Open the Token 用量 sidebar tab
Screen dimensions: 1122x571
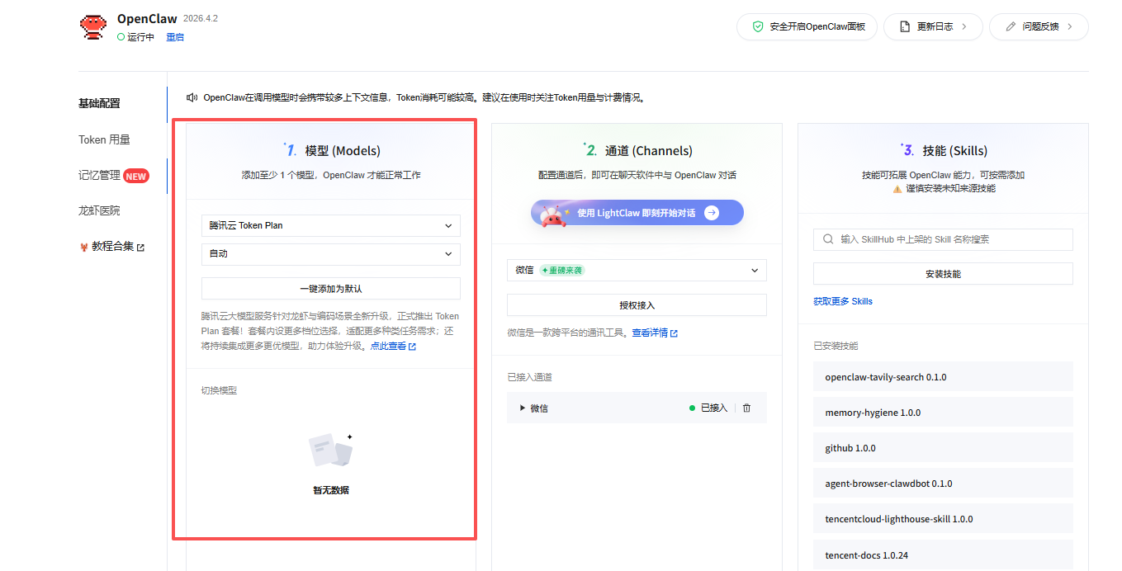point(104,139)
